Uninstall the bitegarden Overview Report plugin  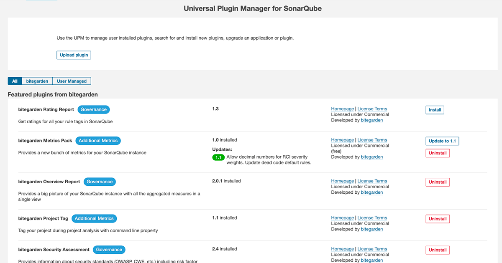click(x=438, y=182)
